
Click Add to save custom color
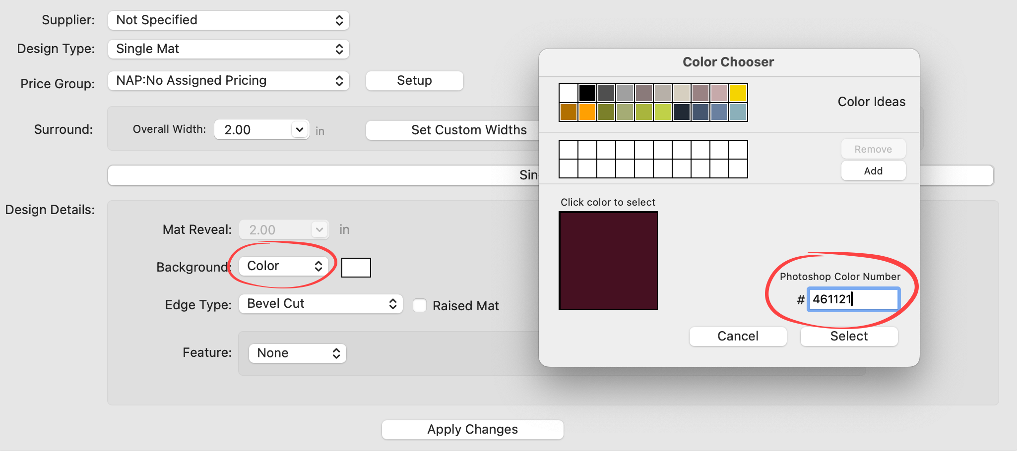pyautogui.click(x=873, y=171)
